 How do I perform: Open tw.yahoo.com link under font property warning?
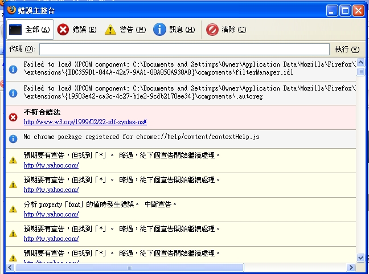(x=51, y=214)
